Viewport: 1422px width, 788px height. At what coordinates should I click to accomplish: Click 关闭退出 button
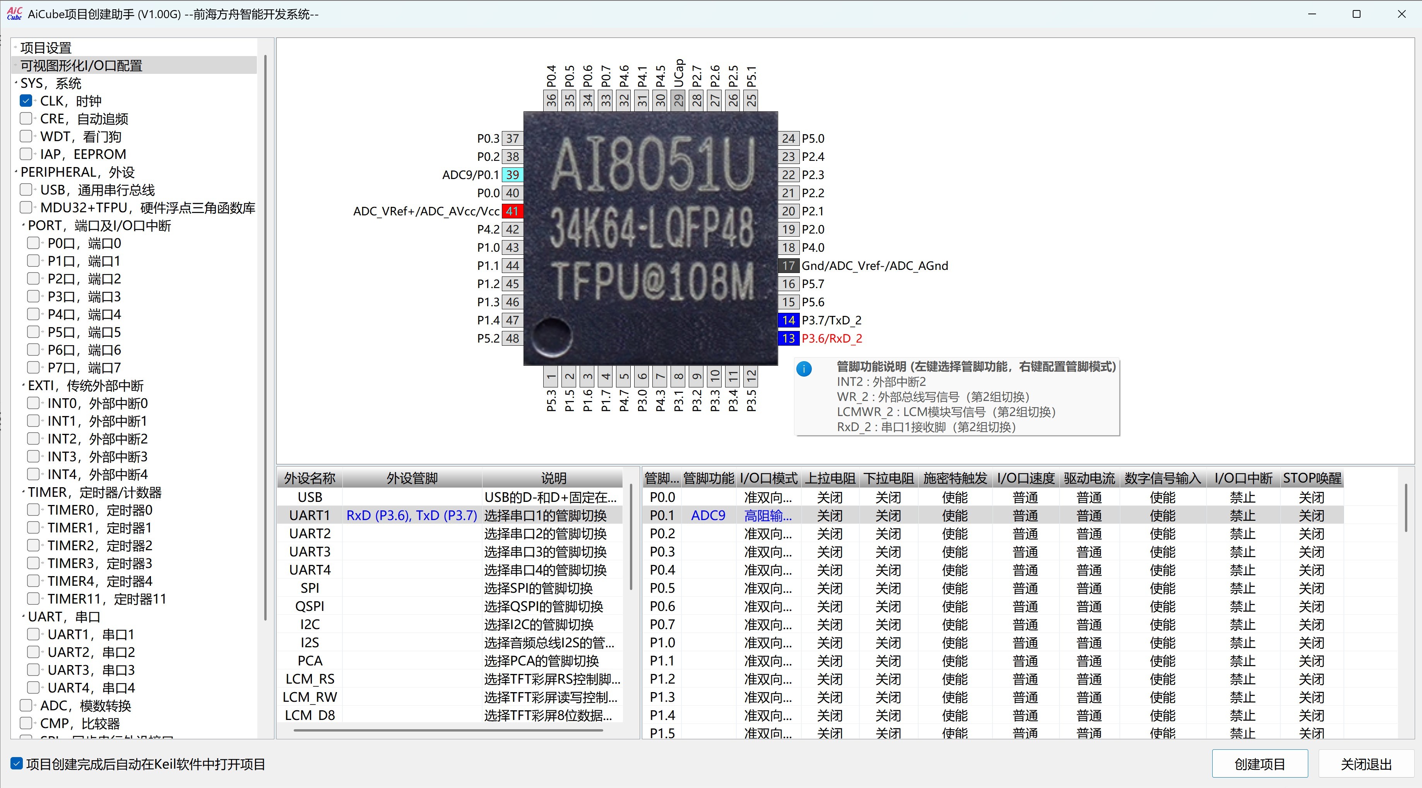click(x=1366, y=764)
